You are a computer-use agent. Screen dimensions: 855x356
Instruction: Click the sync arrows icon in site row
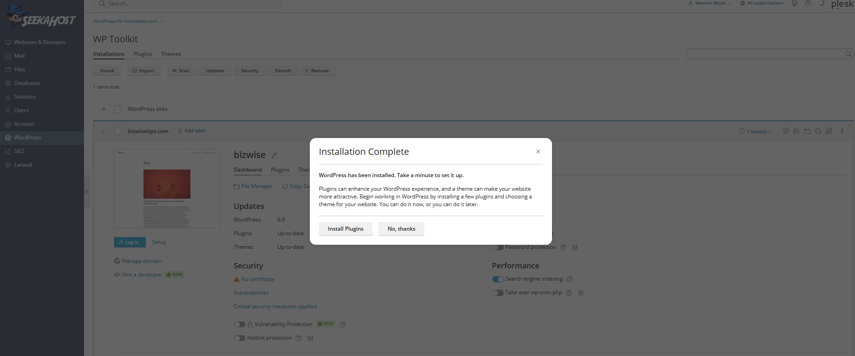coord(818,131)
